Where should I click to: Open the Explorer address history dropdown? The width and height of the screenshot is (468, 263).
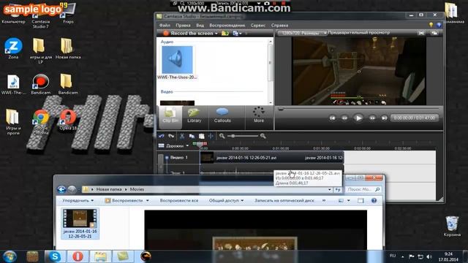330,189
